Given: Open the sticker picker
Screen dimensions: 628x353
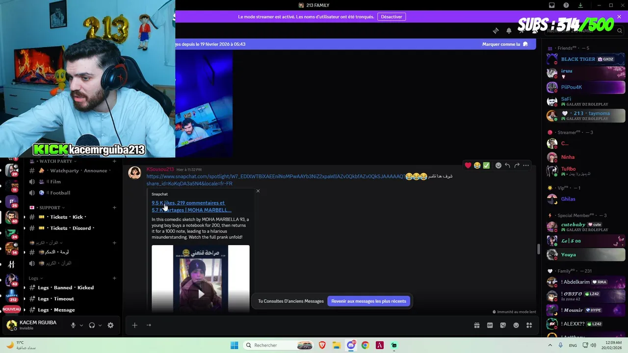Looking at the screenshot, I should click(x=503, y=325).
